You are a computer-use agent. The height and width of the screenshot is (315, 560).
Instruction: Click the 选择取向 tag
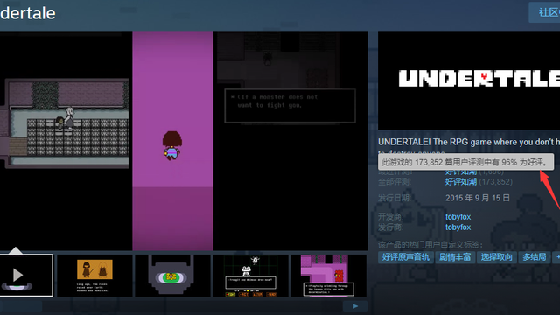tap(496, 257)
